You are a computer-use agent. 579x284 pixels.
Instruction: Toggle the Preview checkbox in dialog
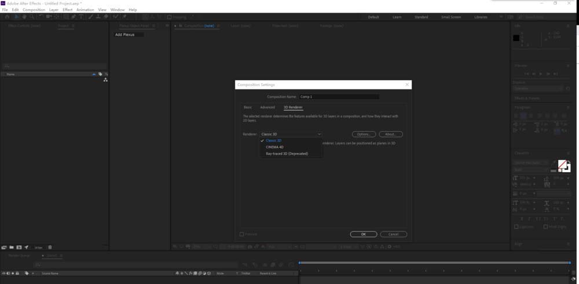[242, 234]
